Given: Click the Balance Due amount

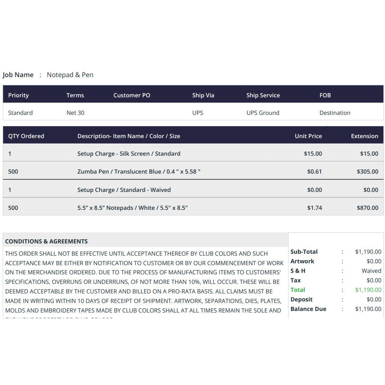Looking at the screenshot, I should pyautogui.click(x=368, y=309).
